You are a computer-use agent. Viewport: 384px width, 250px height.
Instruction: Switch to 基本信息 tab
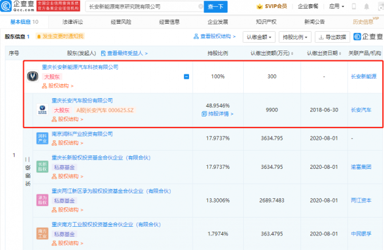(24, 22)
